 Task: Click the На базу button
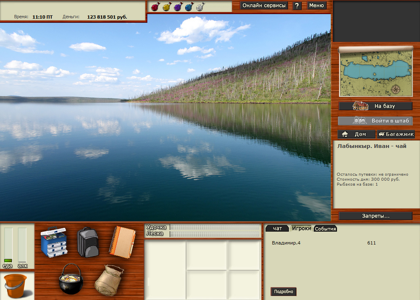[375, 106]
